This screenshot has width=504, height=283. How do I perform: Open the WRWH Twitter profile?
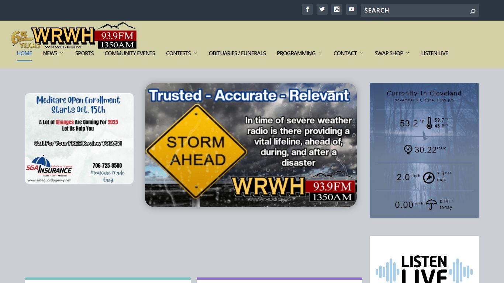(322, 9)
